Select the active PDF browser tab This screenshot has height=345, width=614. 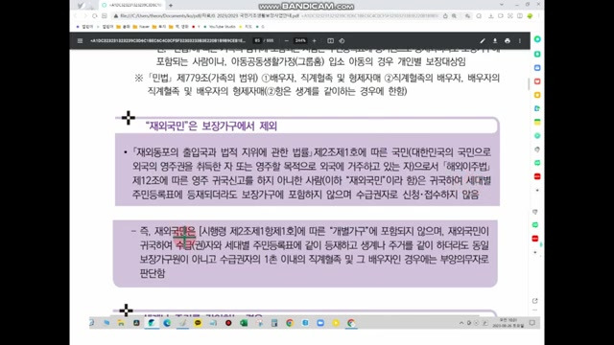(x=132, y=5)
